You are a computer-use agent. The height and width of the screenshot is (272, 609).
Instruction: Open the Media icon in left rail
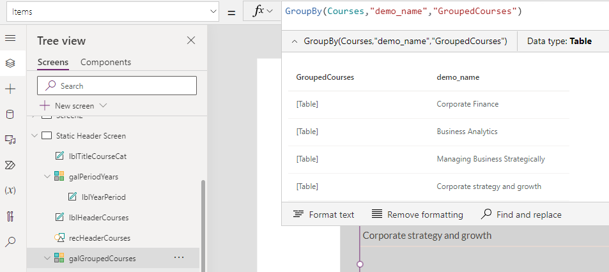[x=10, y=140]
